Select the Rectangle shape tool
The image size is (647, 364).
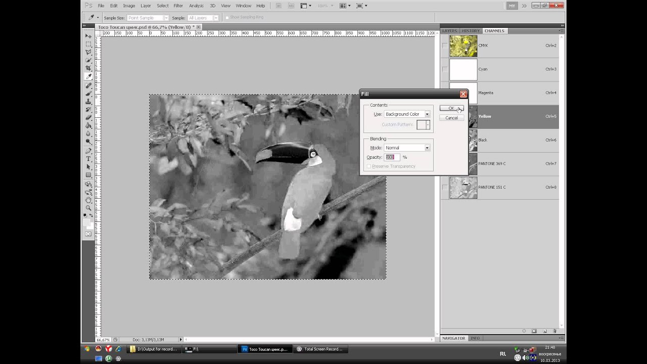(88, 175)
